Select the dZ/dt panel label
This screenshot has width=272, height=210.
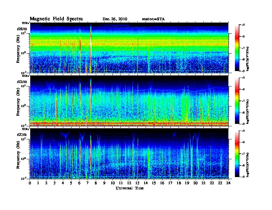[22, 135]
